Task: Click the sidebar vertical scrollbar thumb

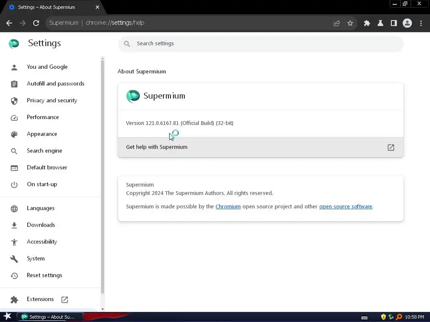Action: pos(102,177)
